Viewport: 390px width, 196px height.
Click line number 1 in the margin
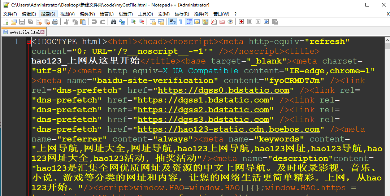pyautogui.click(x=16, y=42)
